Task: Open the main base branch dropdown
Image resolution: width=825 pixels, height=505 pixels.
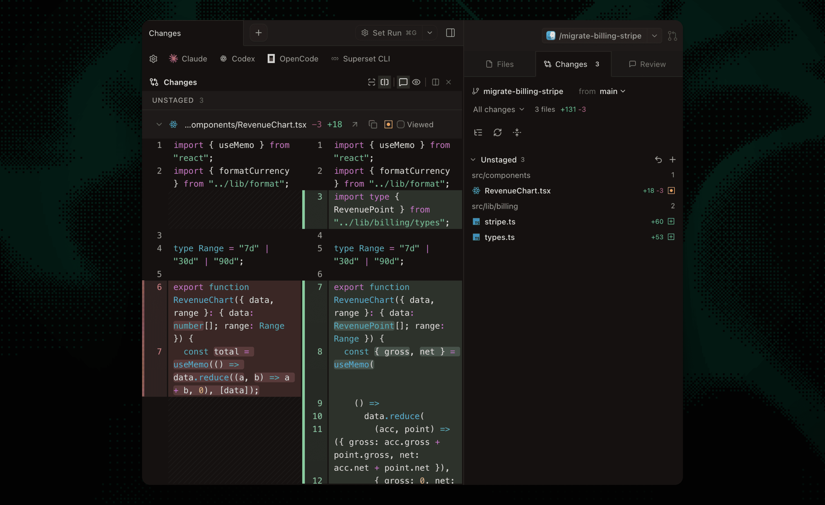Action: [x=612, y=91]
